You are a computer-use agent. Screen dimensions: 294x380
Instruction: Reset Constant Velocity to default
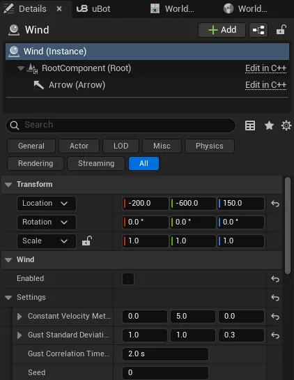click(x=275, y=317)
